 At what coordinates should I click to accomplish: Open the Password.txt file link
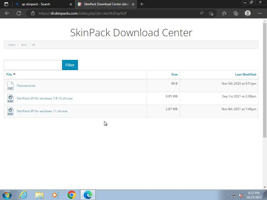(26, 85)
